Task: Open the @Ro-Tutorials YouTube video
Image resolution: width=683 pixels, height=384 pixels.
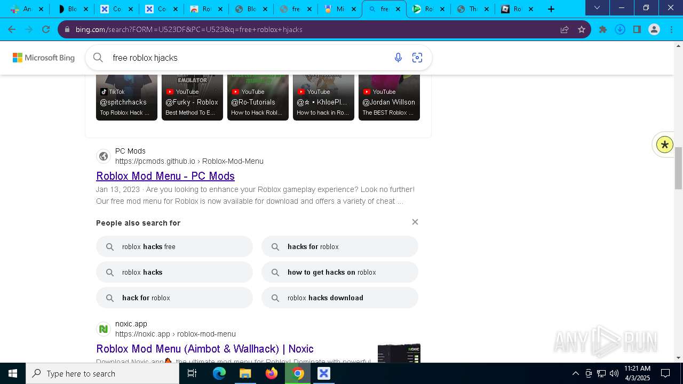Action: (258, 98)
